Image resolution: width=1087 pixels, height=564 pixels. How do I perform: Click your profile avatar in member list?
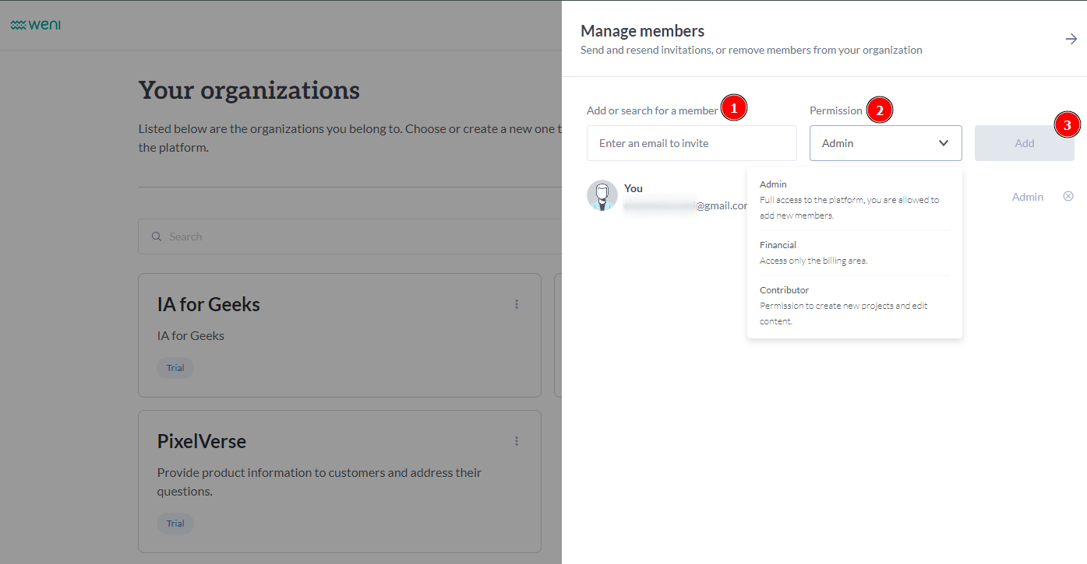[602, 196]
